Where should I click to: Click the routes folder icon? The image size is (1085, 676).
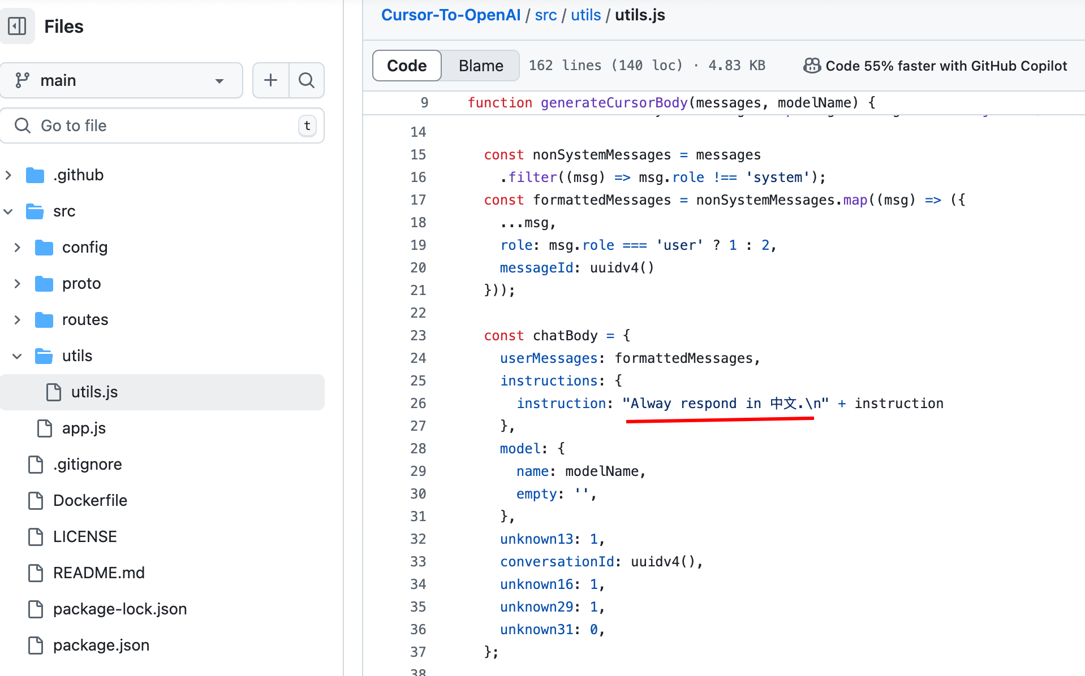coord(44,320)
